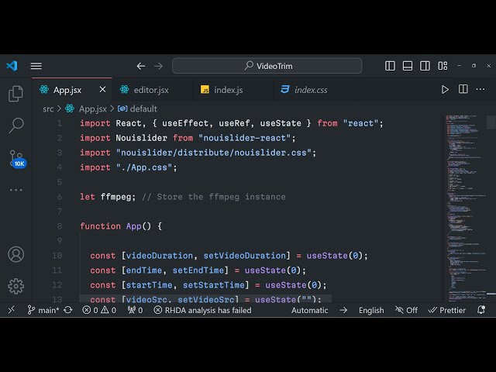Click the VideoTrim command center search box

coord(267,66)
